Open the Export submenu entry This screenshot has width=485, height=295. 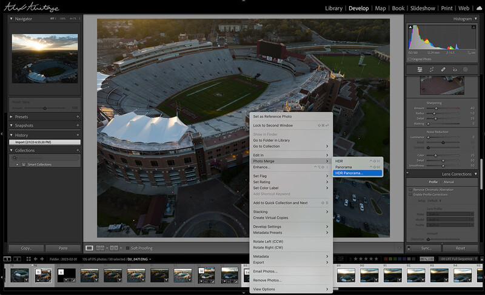click(291, 262)
